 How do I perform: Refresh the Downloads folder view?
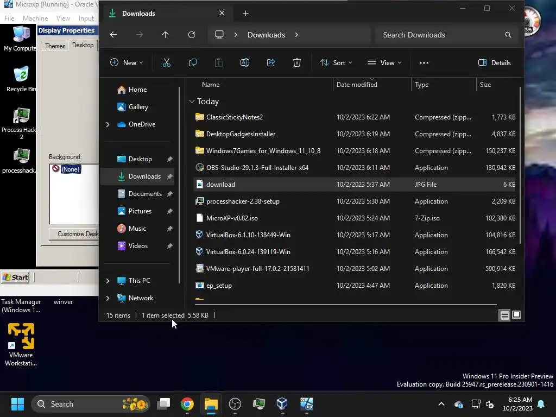click(192, 35)
